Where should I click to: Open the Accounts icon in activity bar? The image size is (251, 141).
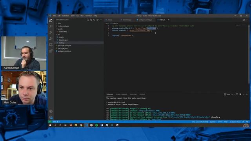point(51,111)
